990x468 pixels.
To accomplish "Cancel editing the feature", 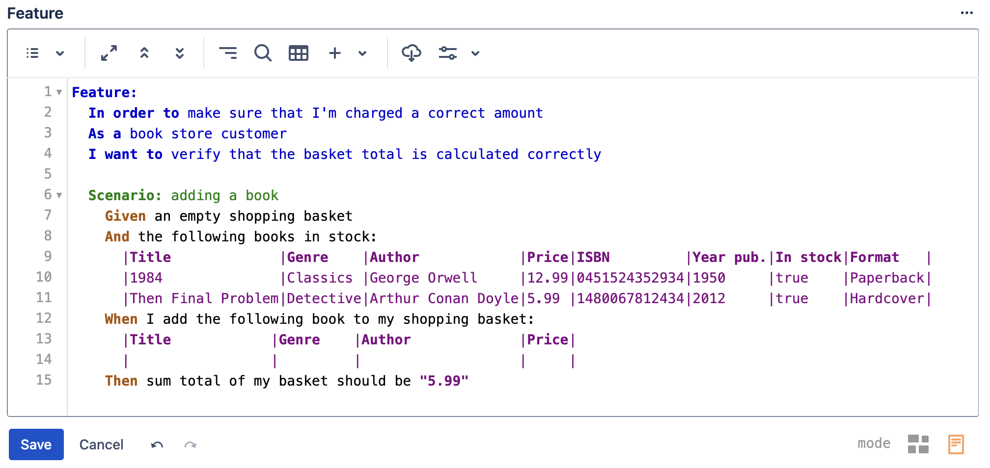I will (101, 444).
